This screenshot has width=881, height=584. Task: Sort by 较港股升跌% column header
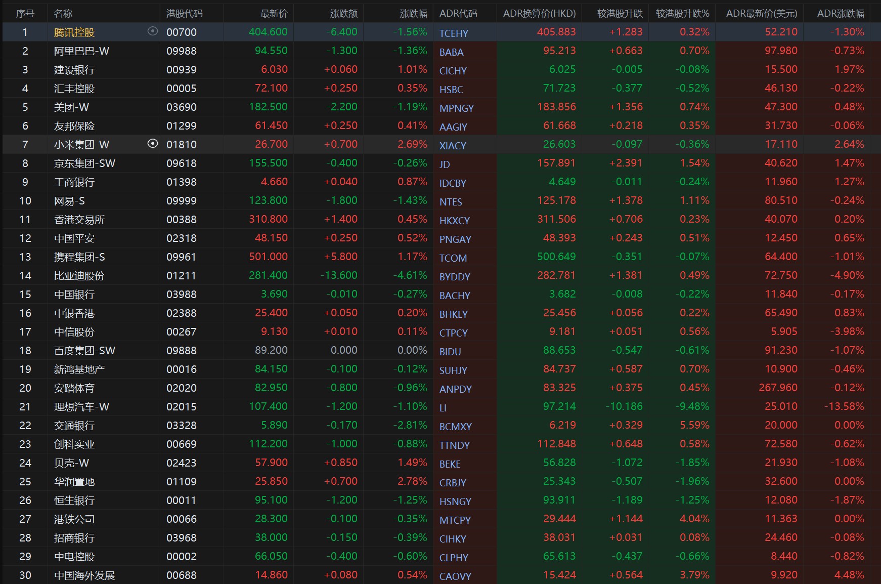point(683,14)
